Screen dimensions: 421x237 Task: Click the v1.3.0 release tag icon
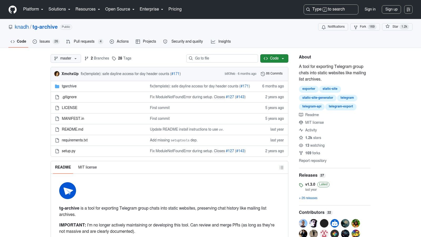(301, 185)
